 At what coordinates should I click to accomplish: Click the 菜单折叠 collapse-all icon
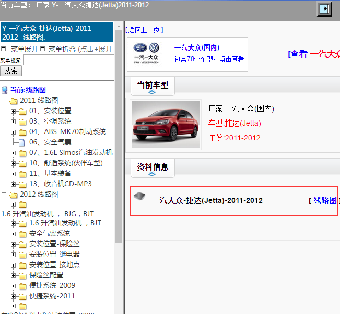43,49
